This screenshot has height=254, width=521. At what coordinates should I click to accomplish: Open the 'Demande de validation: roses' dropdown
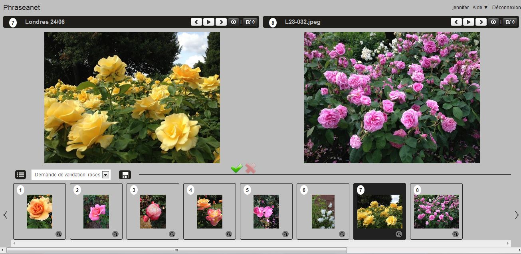point(71,175)
